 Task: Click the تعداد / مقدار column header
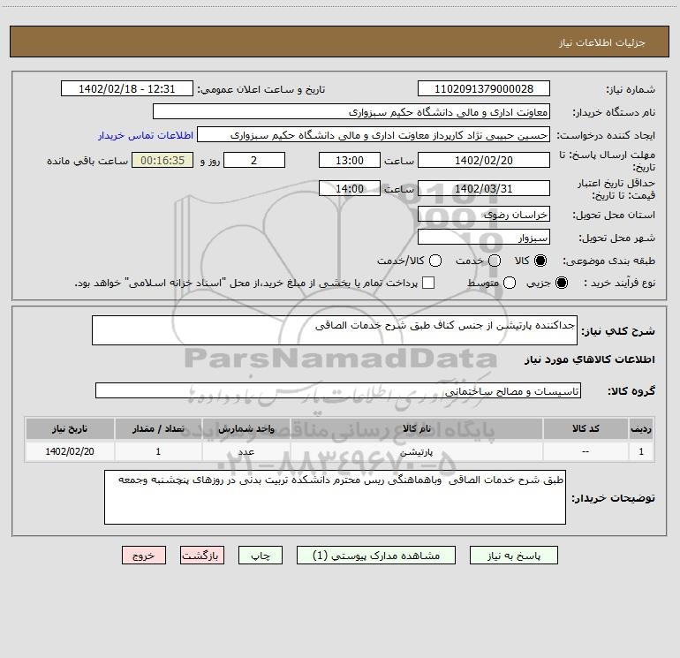(x=158, y=428)
